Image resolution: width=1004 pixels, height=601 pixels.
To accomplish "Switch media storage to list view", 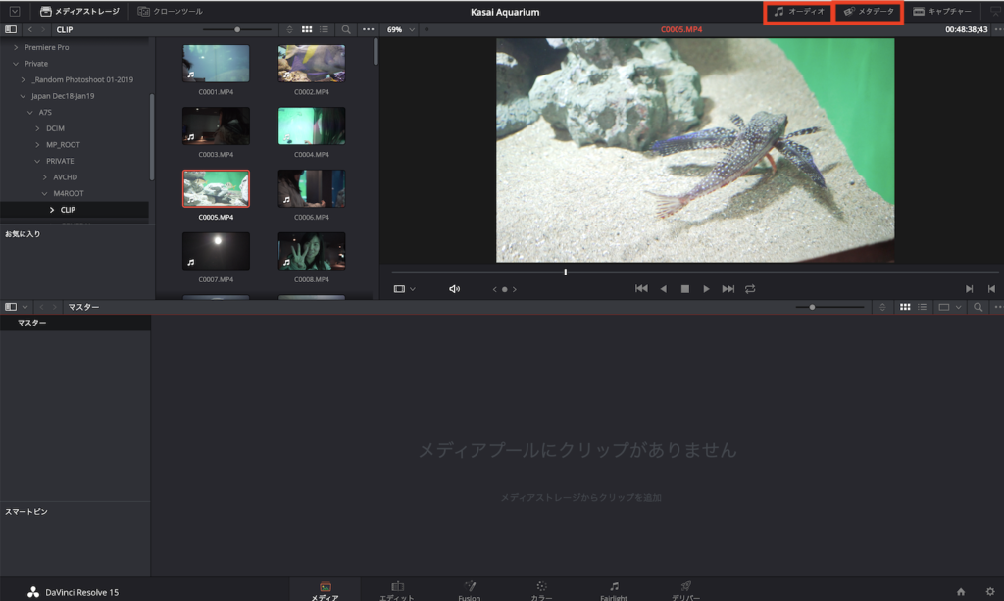I will pyautogui.click(x=324, y=29).
